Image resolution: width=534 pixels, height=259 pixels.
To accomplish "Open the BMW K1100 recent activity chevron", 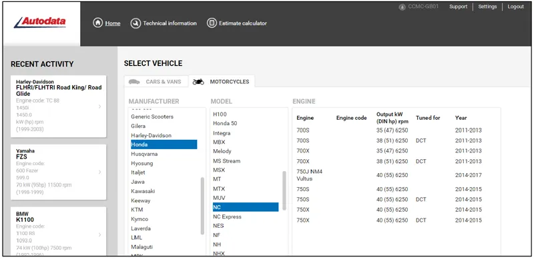I will (99, 234).
